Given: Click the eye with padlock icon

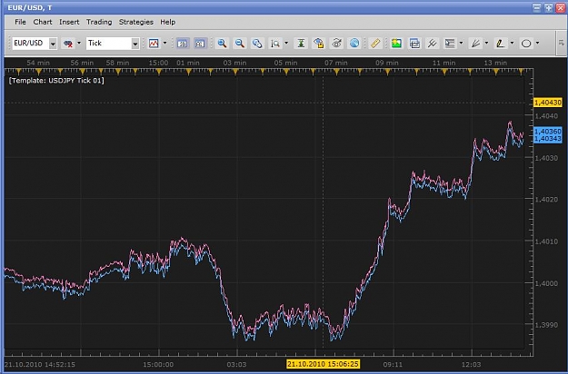Looking at the screenshot, I should pos(319,44).
